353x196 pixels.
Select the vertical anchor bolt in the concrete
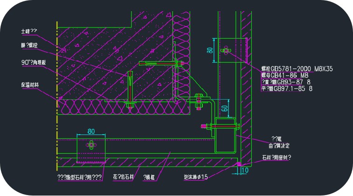(x=129, y=88)
